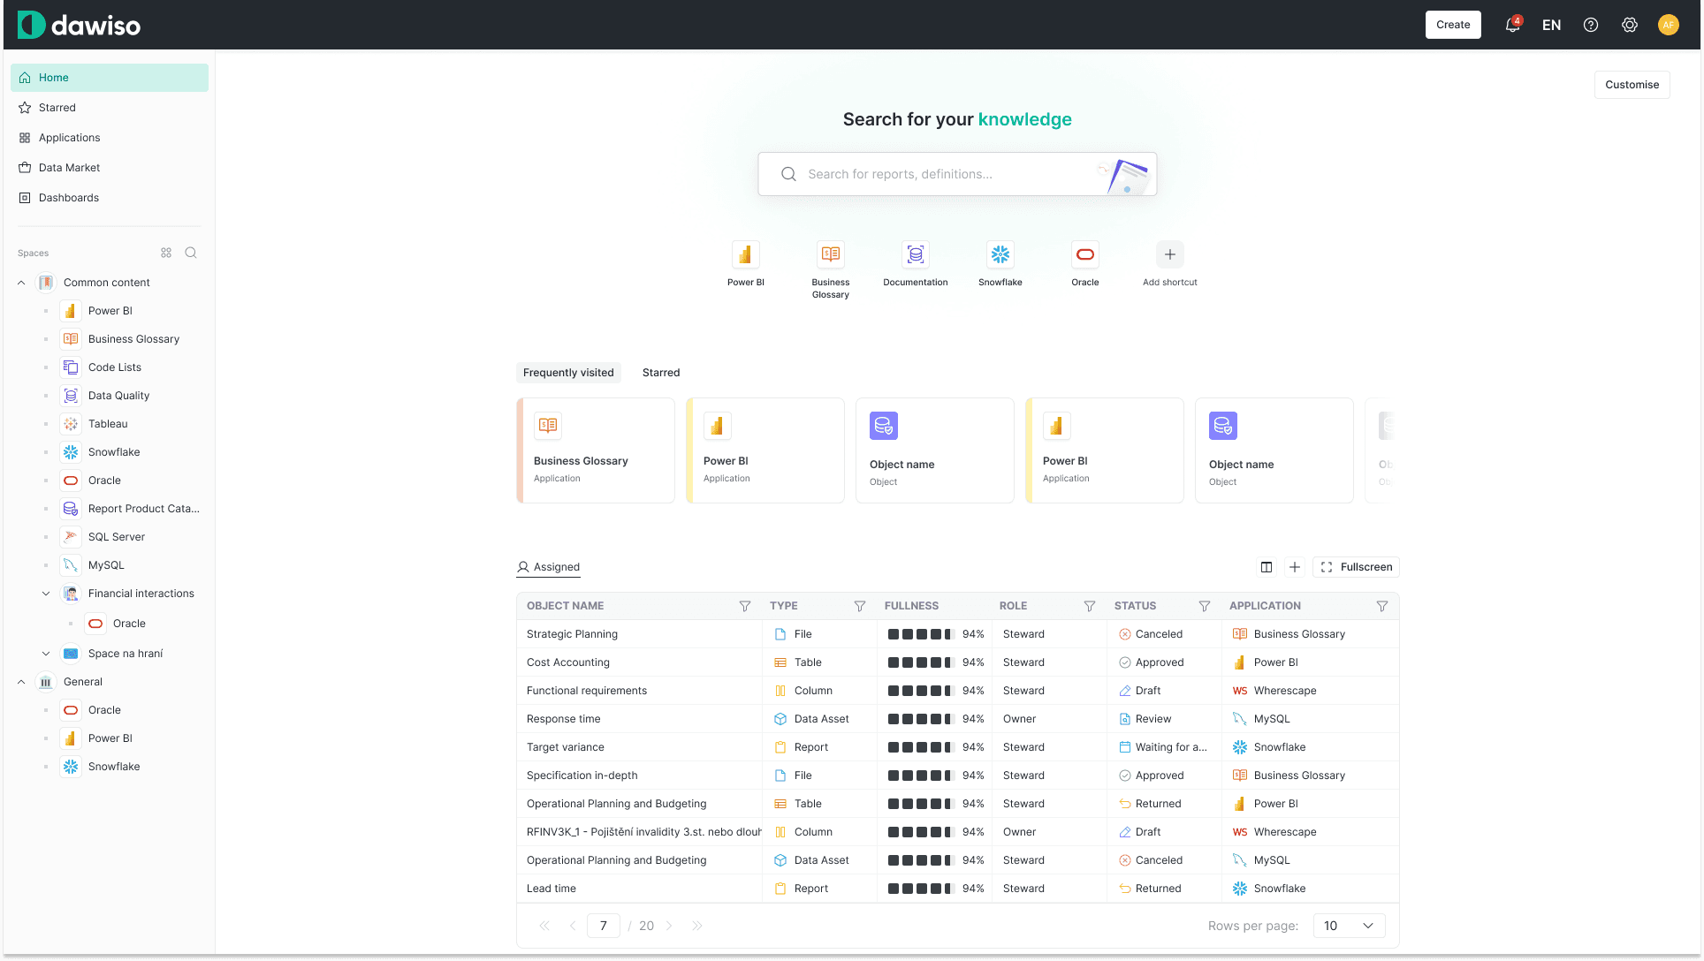Image resolution: width=1704 pixels, height=961 pixels.
Task: Open the Specification in-depth row
Action: point(957,776)
